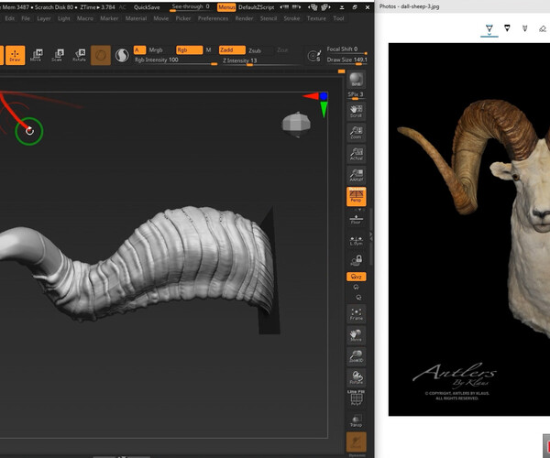Click the next layout arrows icon in title bar

296,7
